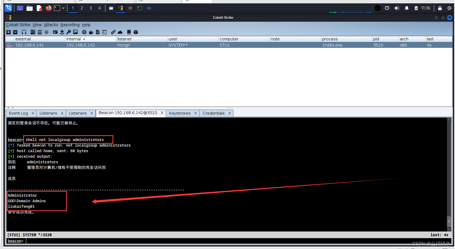Open Downloads via the download arrow icon
455x249 pixels.
point(62,32)
